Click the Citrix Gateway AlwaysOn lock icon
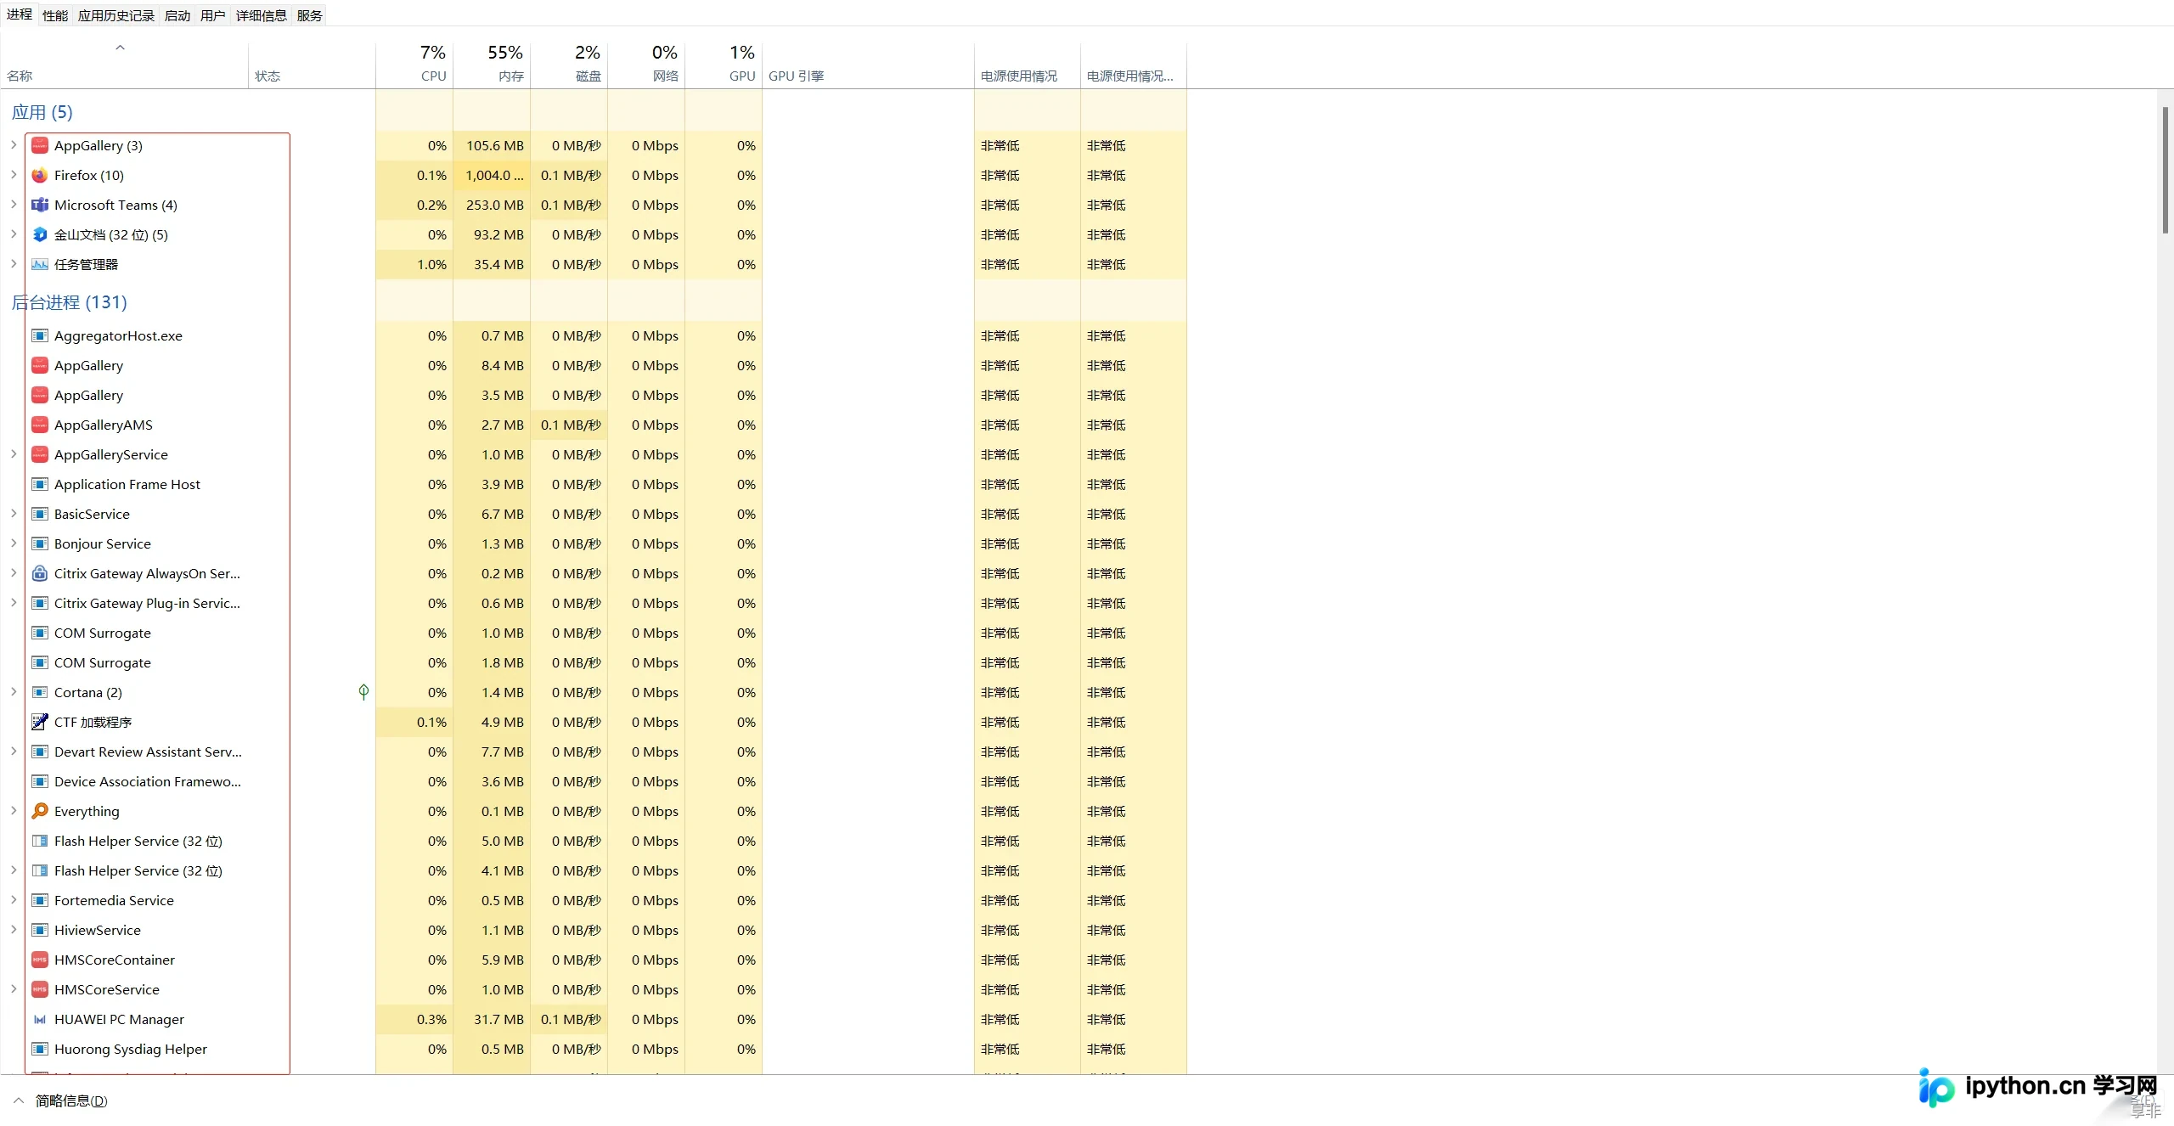 [x=39, y=574]
